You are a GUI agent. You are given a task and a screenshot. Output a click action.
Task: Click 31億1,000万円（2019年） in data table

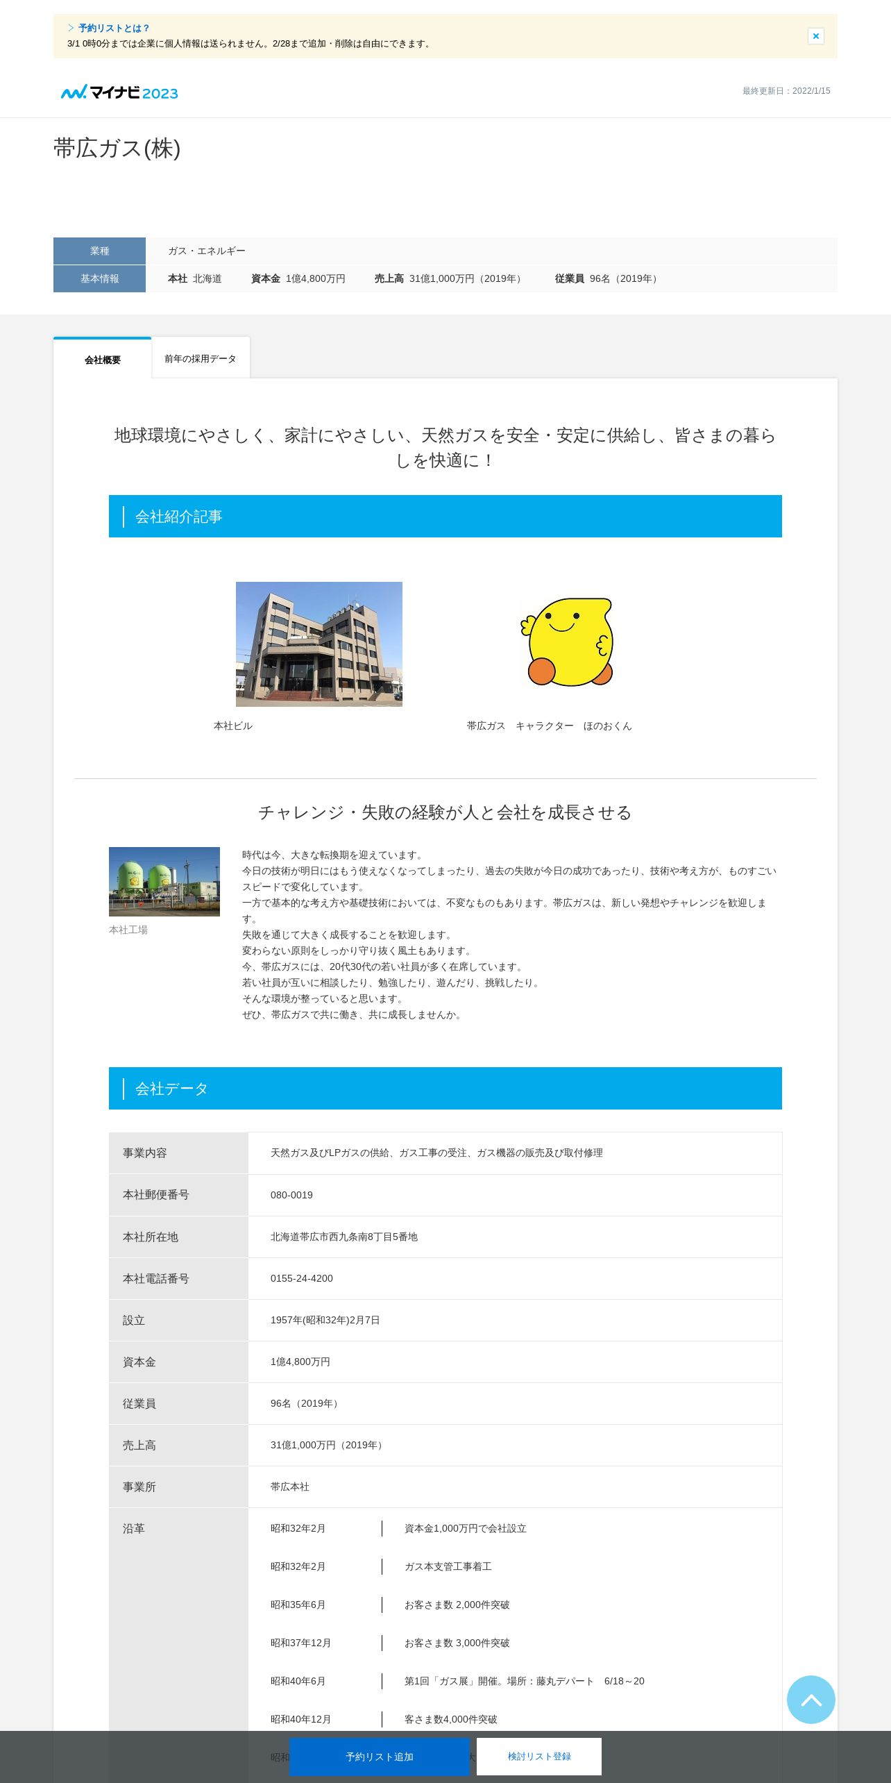[328, 1445]
